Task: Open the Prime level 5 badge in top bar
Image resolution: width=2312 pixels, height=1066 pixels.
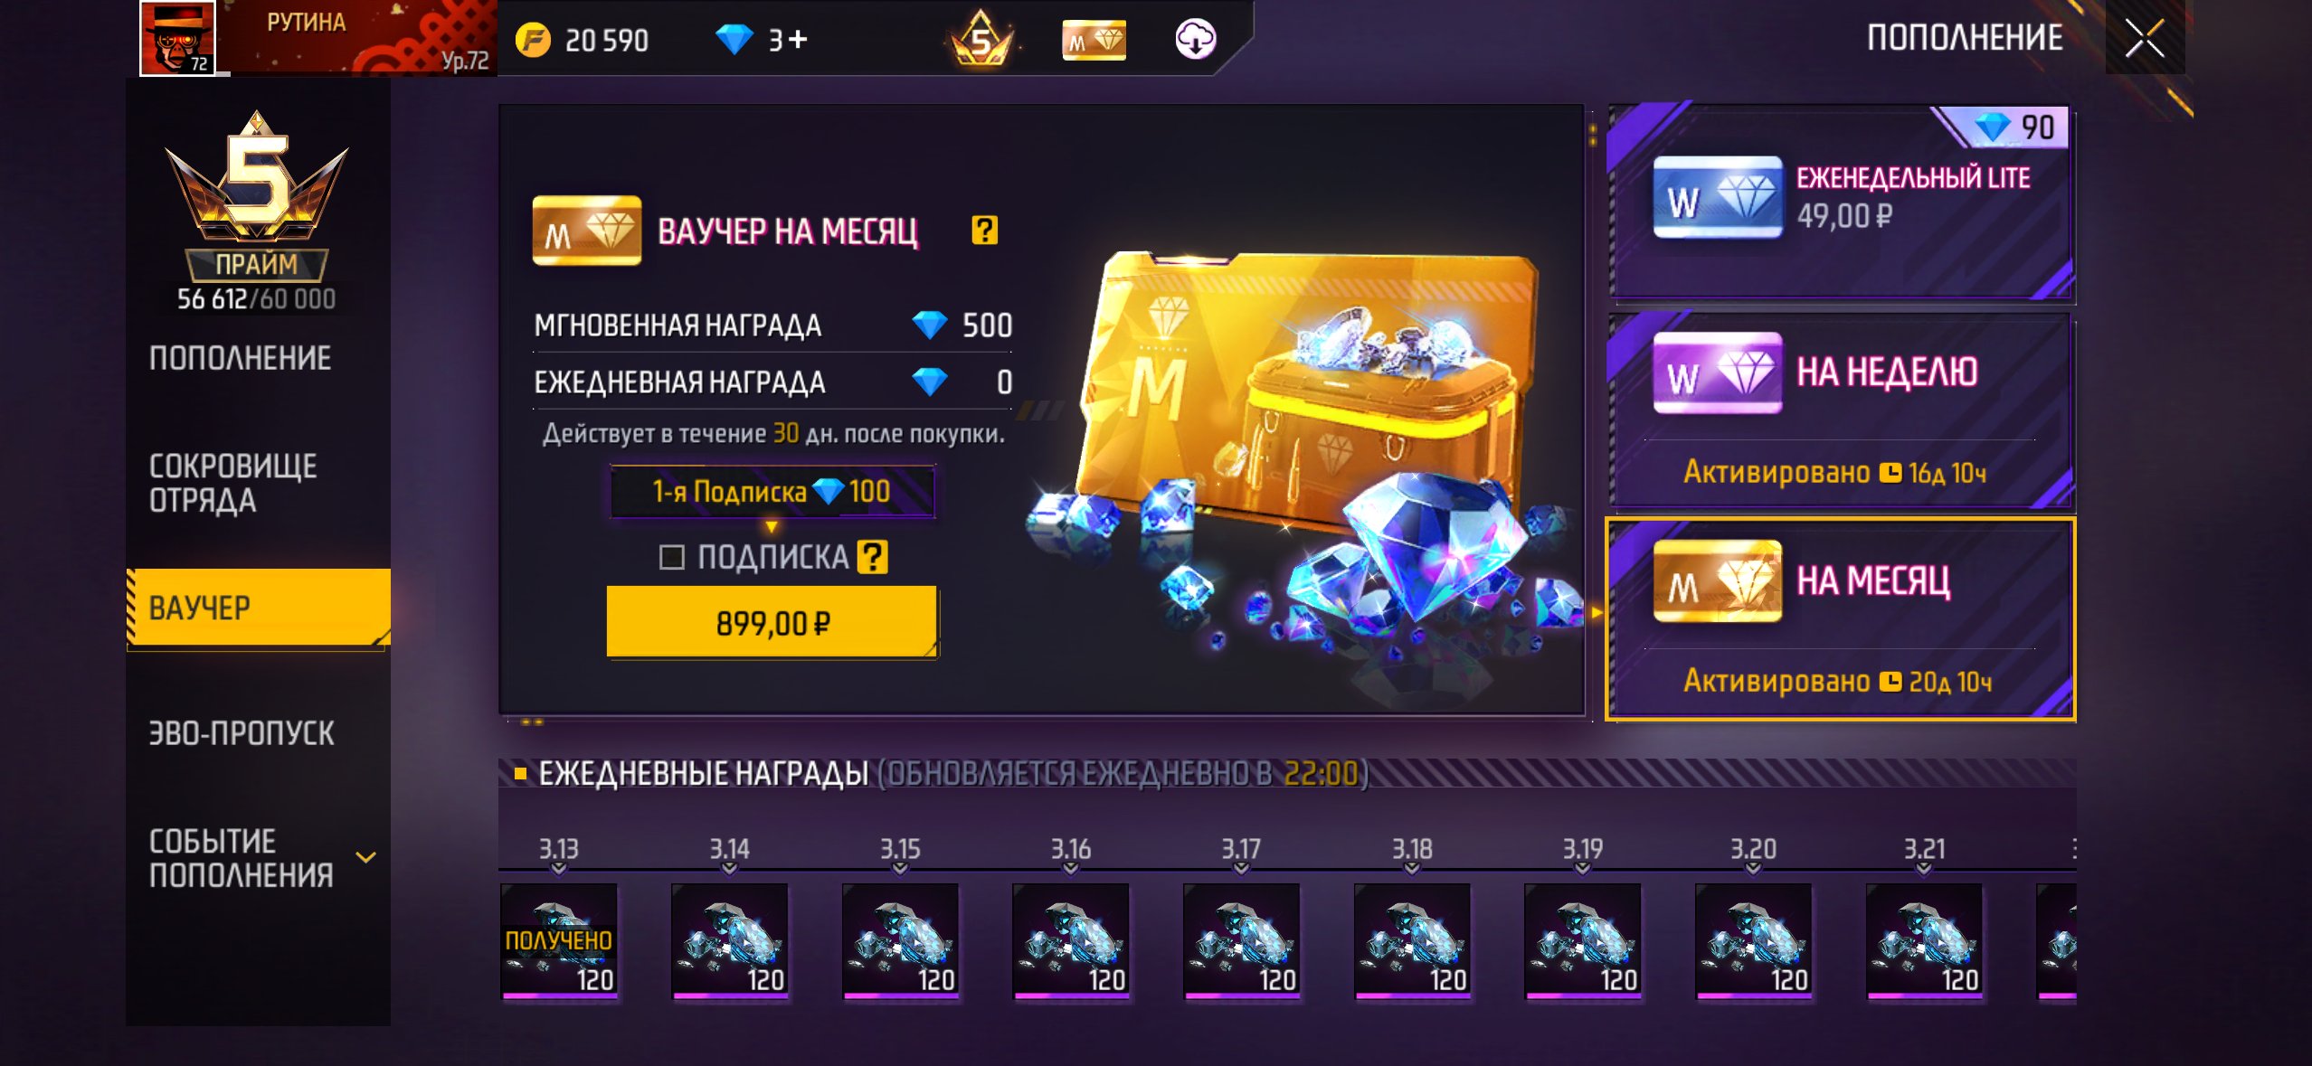Action: [x=981, y=39]
